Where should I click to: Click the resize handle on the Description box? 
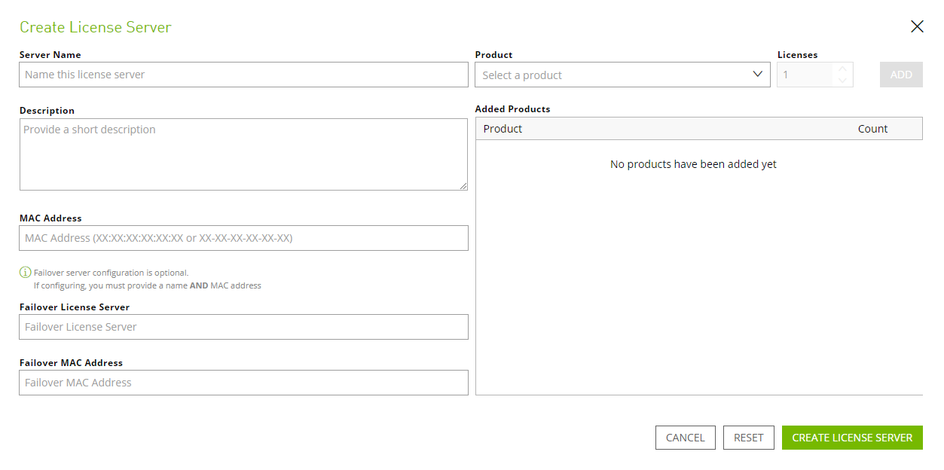point(463,185)
